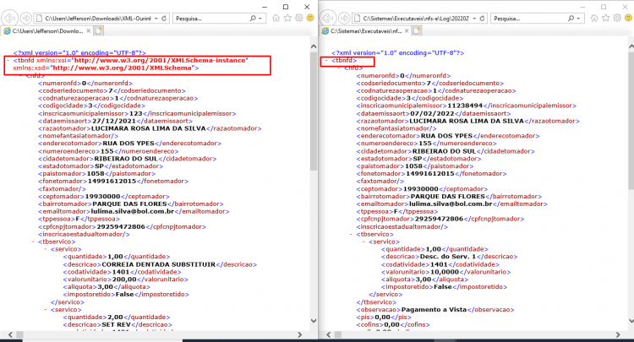
Task: Click Pagamento a Vista text in right window
Action: tap(434, 310)
